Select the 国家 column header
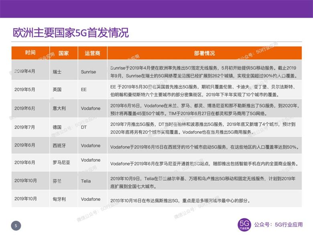313x235 pixels. pos(63,53)
